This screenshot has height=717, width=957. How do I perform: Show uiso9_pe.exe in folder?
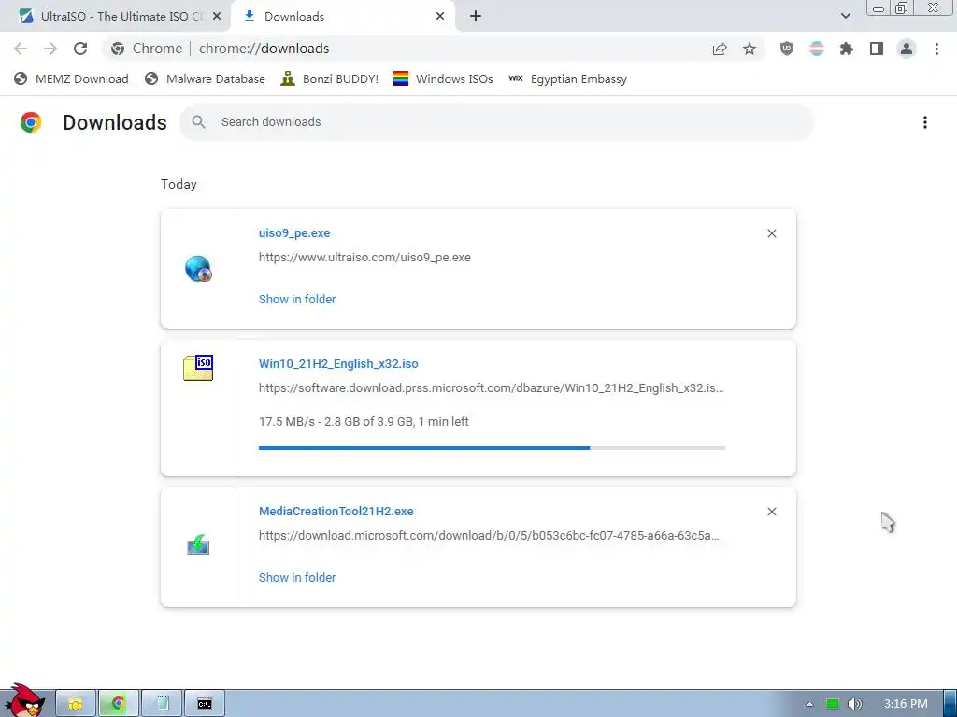coord(297,300)
